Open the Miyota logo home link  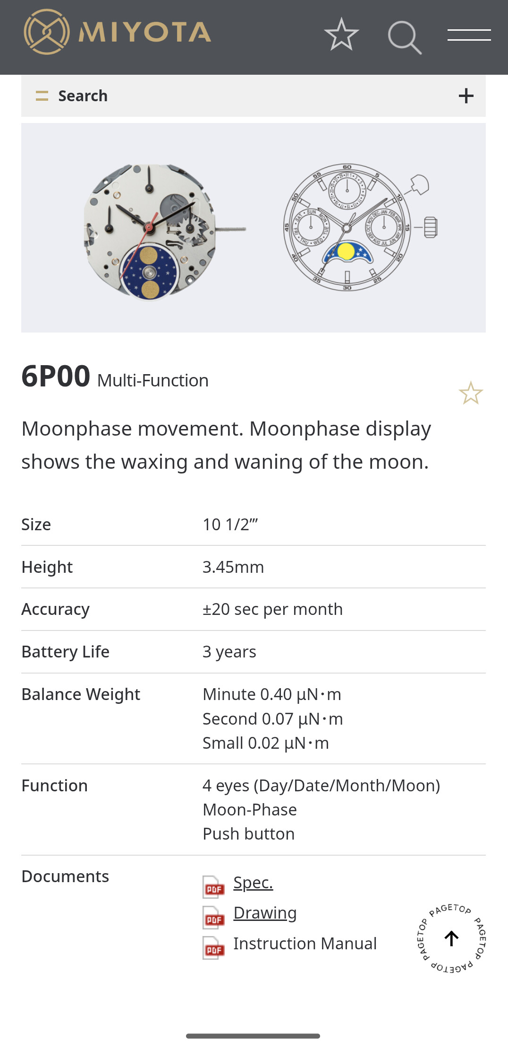coord(117,32)
